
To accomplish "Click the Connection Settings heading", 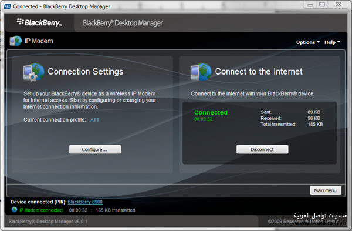I will click(86, 72).
